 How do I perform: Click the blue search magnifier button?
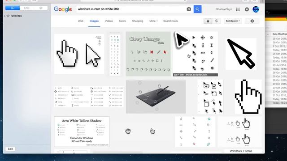pos(197,9)
